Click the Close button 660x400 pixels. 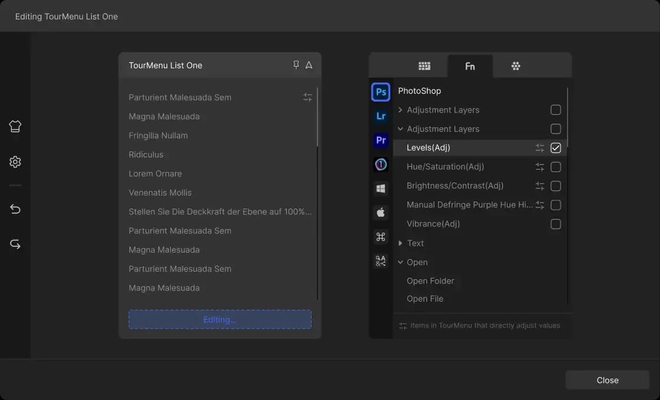pyautogui.click(x=607, y=380)
